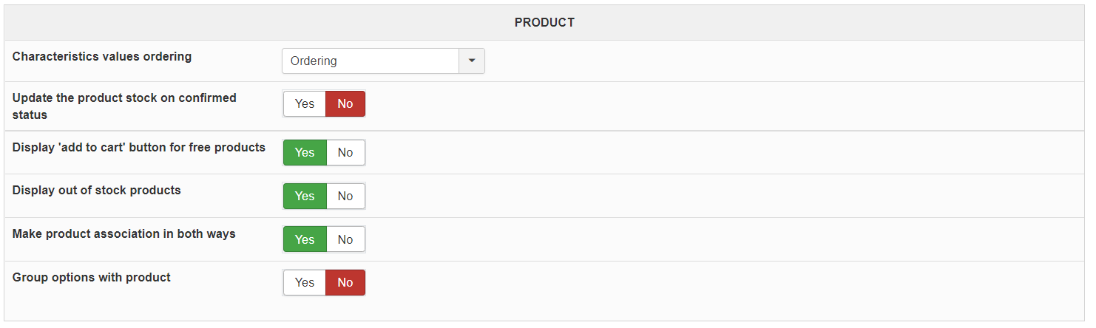This screenshot has height=328, width=1096.
Task: Click the Update the product stock label
Action: point(124,98)
